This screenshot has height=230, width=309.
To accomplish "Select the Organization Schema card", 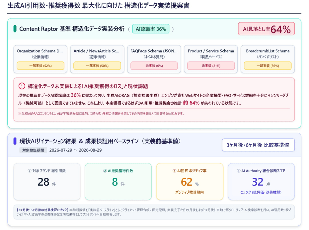I will pyautogui.click(x=40, y=59).
